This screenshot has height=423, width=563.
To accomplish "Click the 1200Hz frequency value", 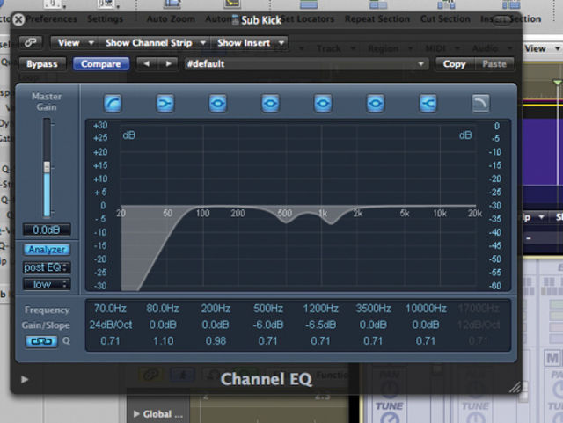I will (320, 309).
